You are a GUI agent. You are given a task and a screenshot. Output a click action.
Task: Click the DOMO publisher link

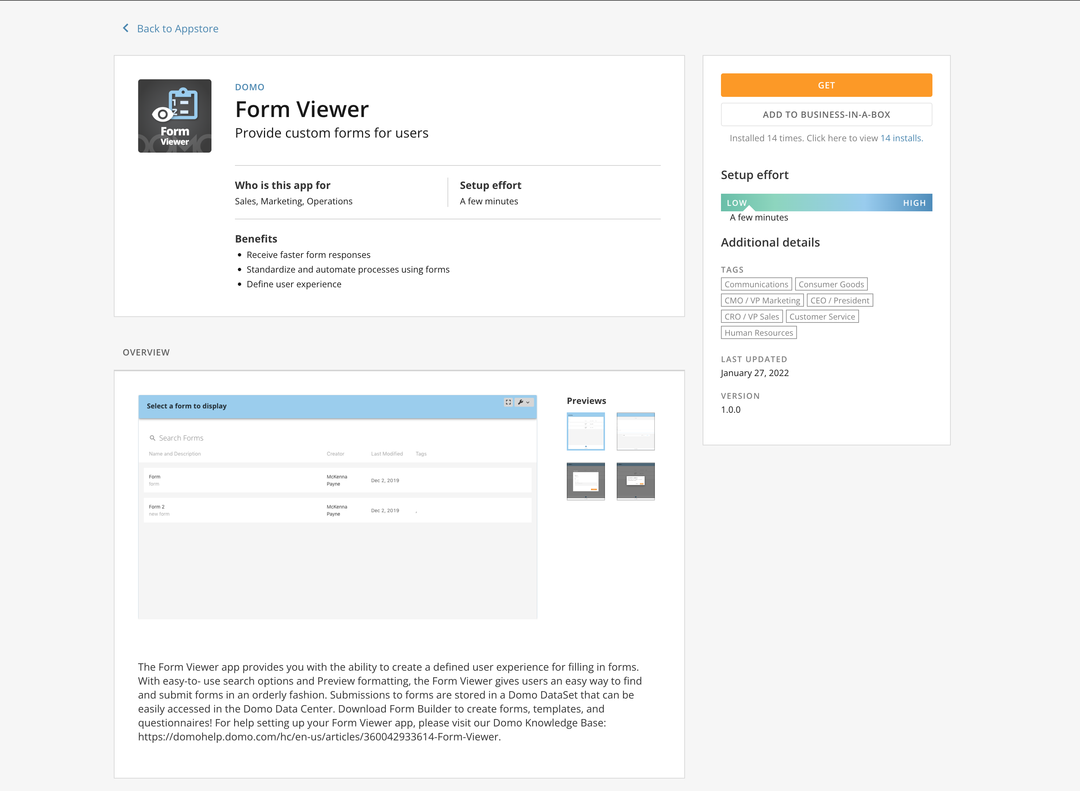pos(250,87)
